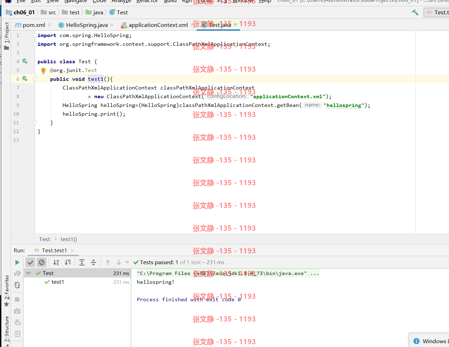The height and width of the screenshot is (347, 449).
Task: Click the run gutter icon beside test1 method
Action: [x=25, y=79]
